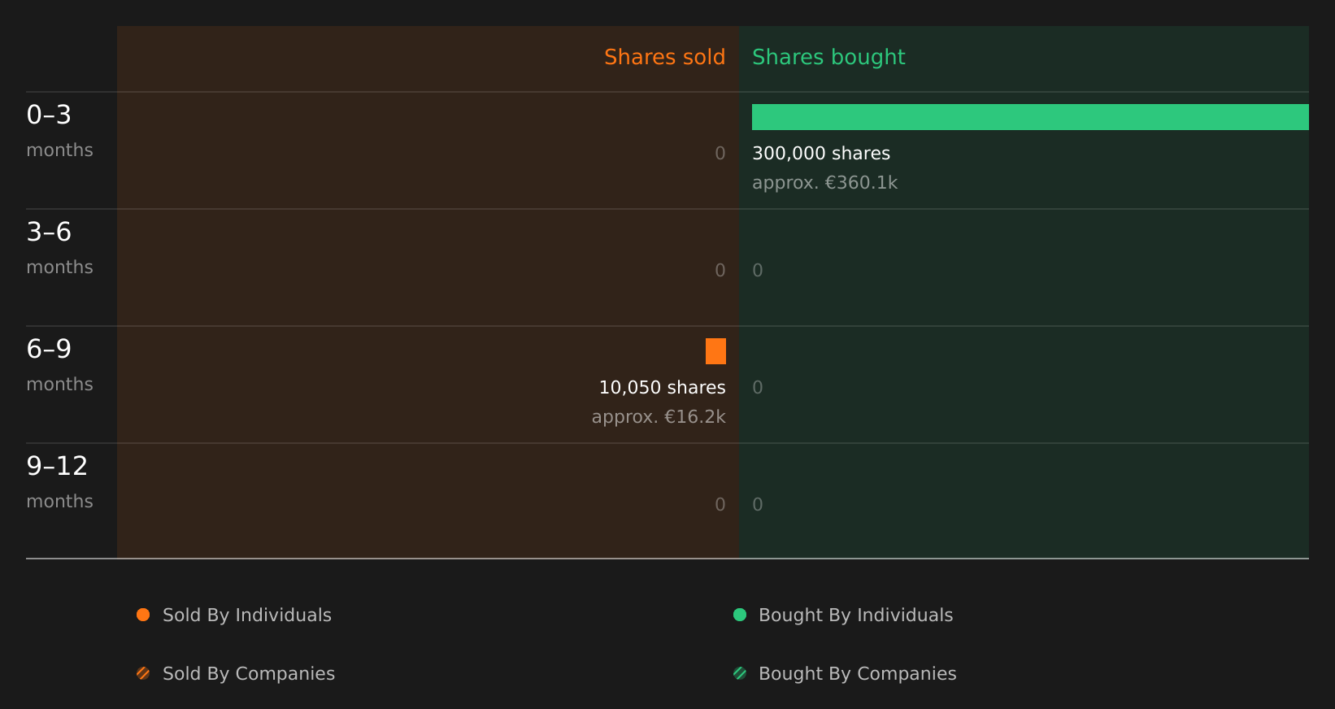The image size is (1335, 709).
Task: Click the approx. €360.1k amount
Action: pyautogui.click(x=824, y=183)
